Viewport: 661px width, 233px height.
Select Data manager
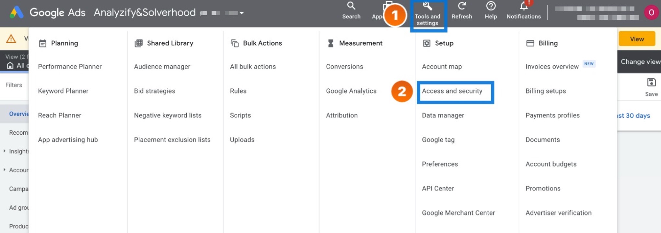tap(443, 115)
